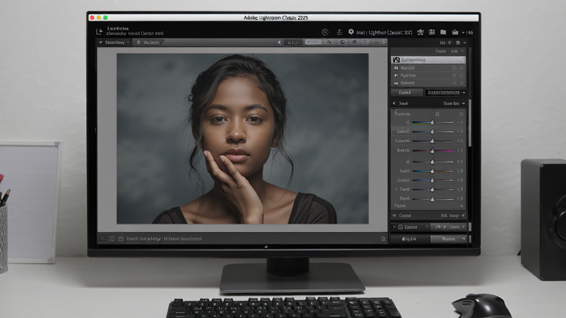Open the dropdown arrow on the bottom-right lighter button
The image size is (566, 318).
(464, 239)
